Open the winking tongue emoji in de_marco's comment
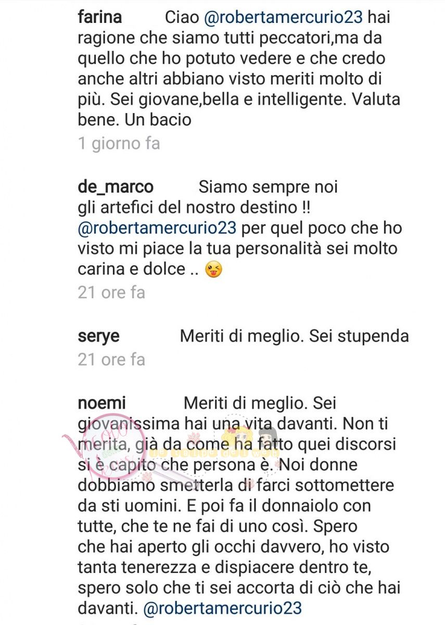 (x=213, y=270)
